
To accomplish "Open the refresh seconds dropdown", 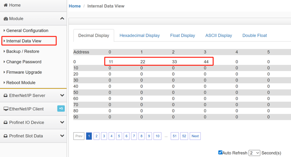I will pyautogui.click(x=254, y=153).
